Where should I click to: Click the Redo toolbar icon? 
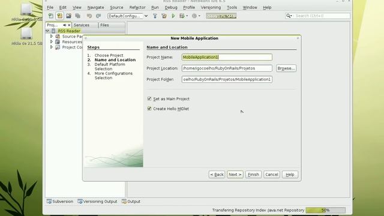pos(98,16)
